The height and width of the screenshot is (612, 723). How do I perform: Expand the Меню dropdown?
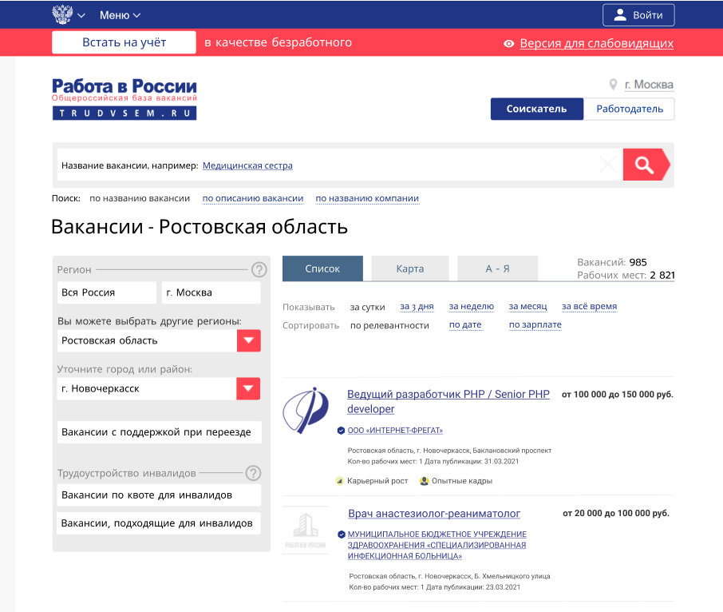119,14
